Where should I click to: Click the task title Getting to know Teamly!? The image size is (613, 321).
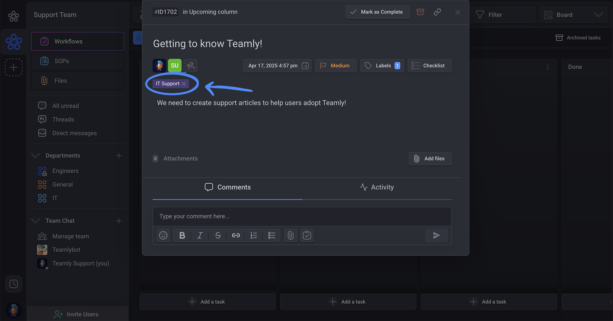(208, 43)
